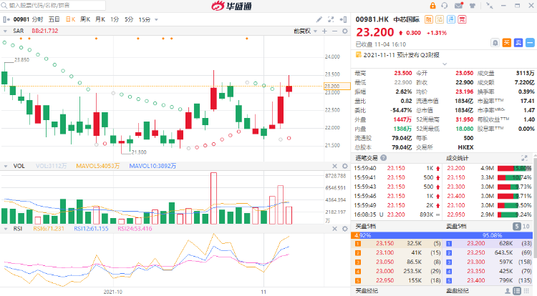Select ask level 1 price 23.200
537x296 pixels.
tap(476, 243)
